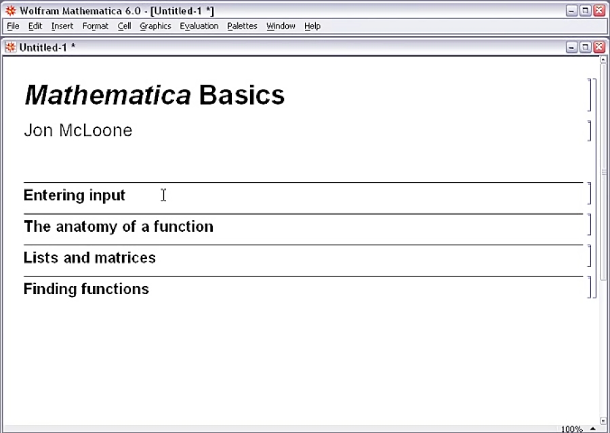Image resolution: width=610 pixels, height=433 pixels.
Task: Open the File menu
Action: [13, 26]
